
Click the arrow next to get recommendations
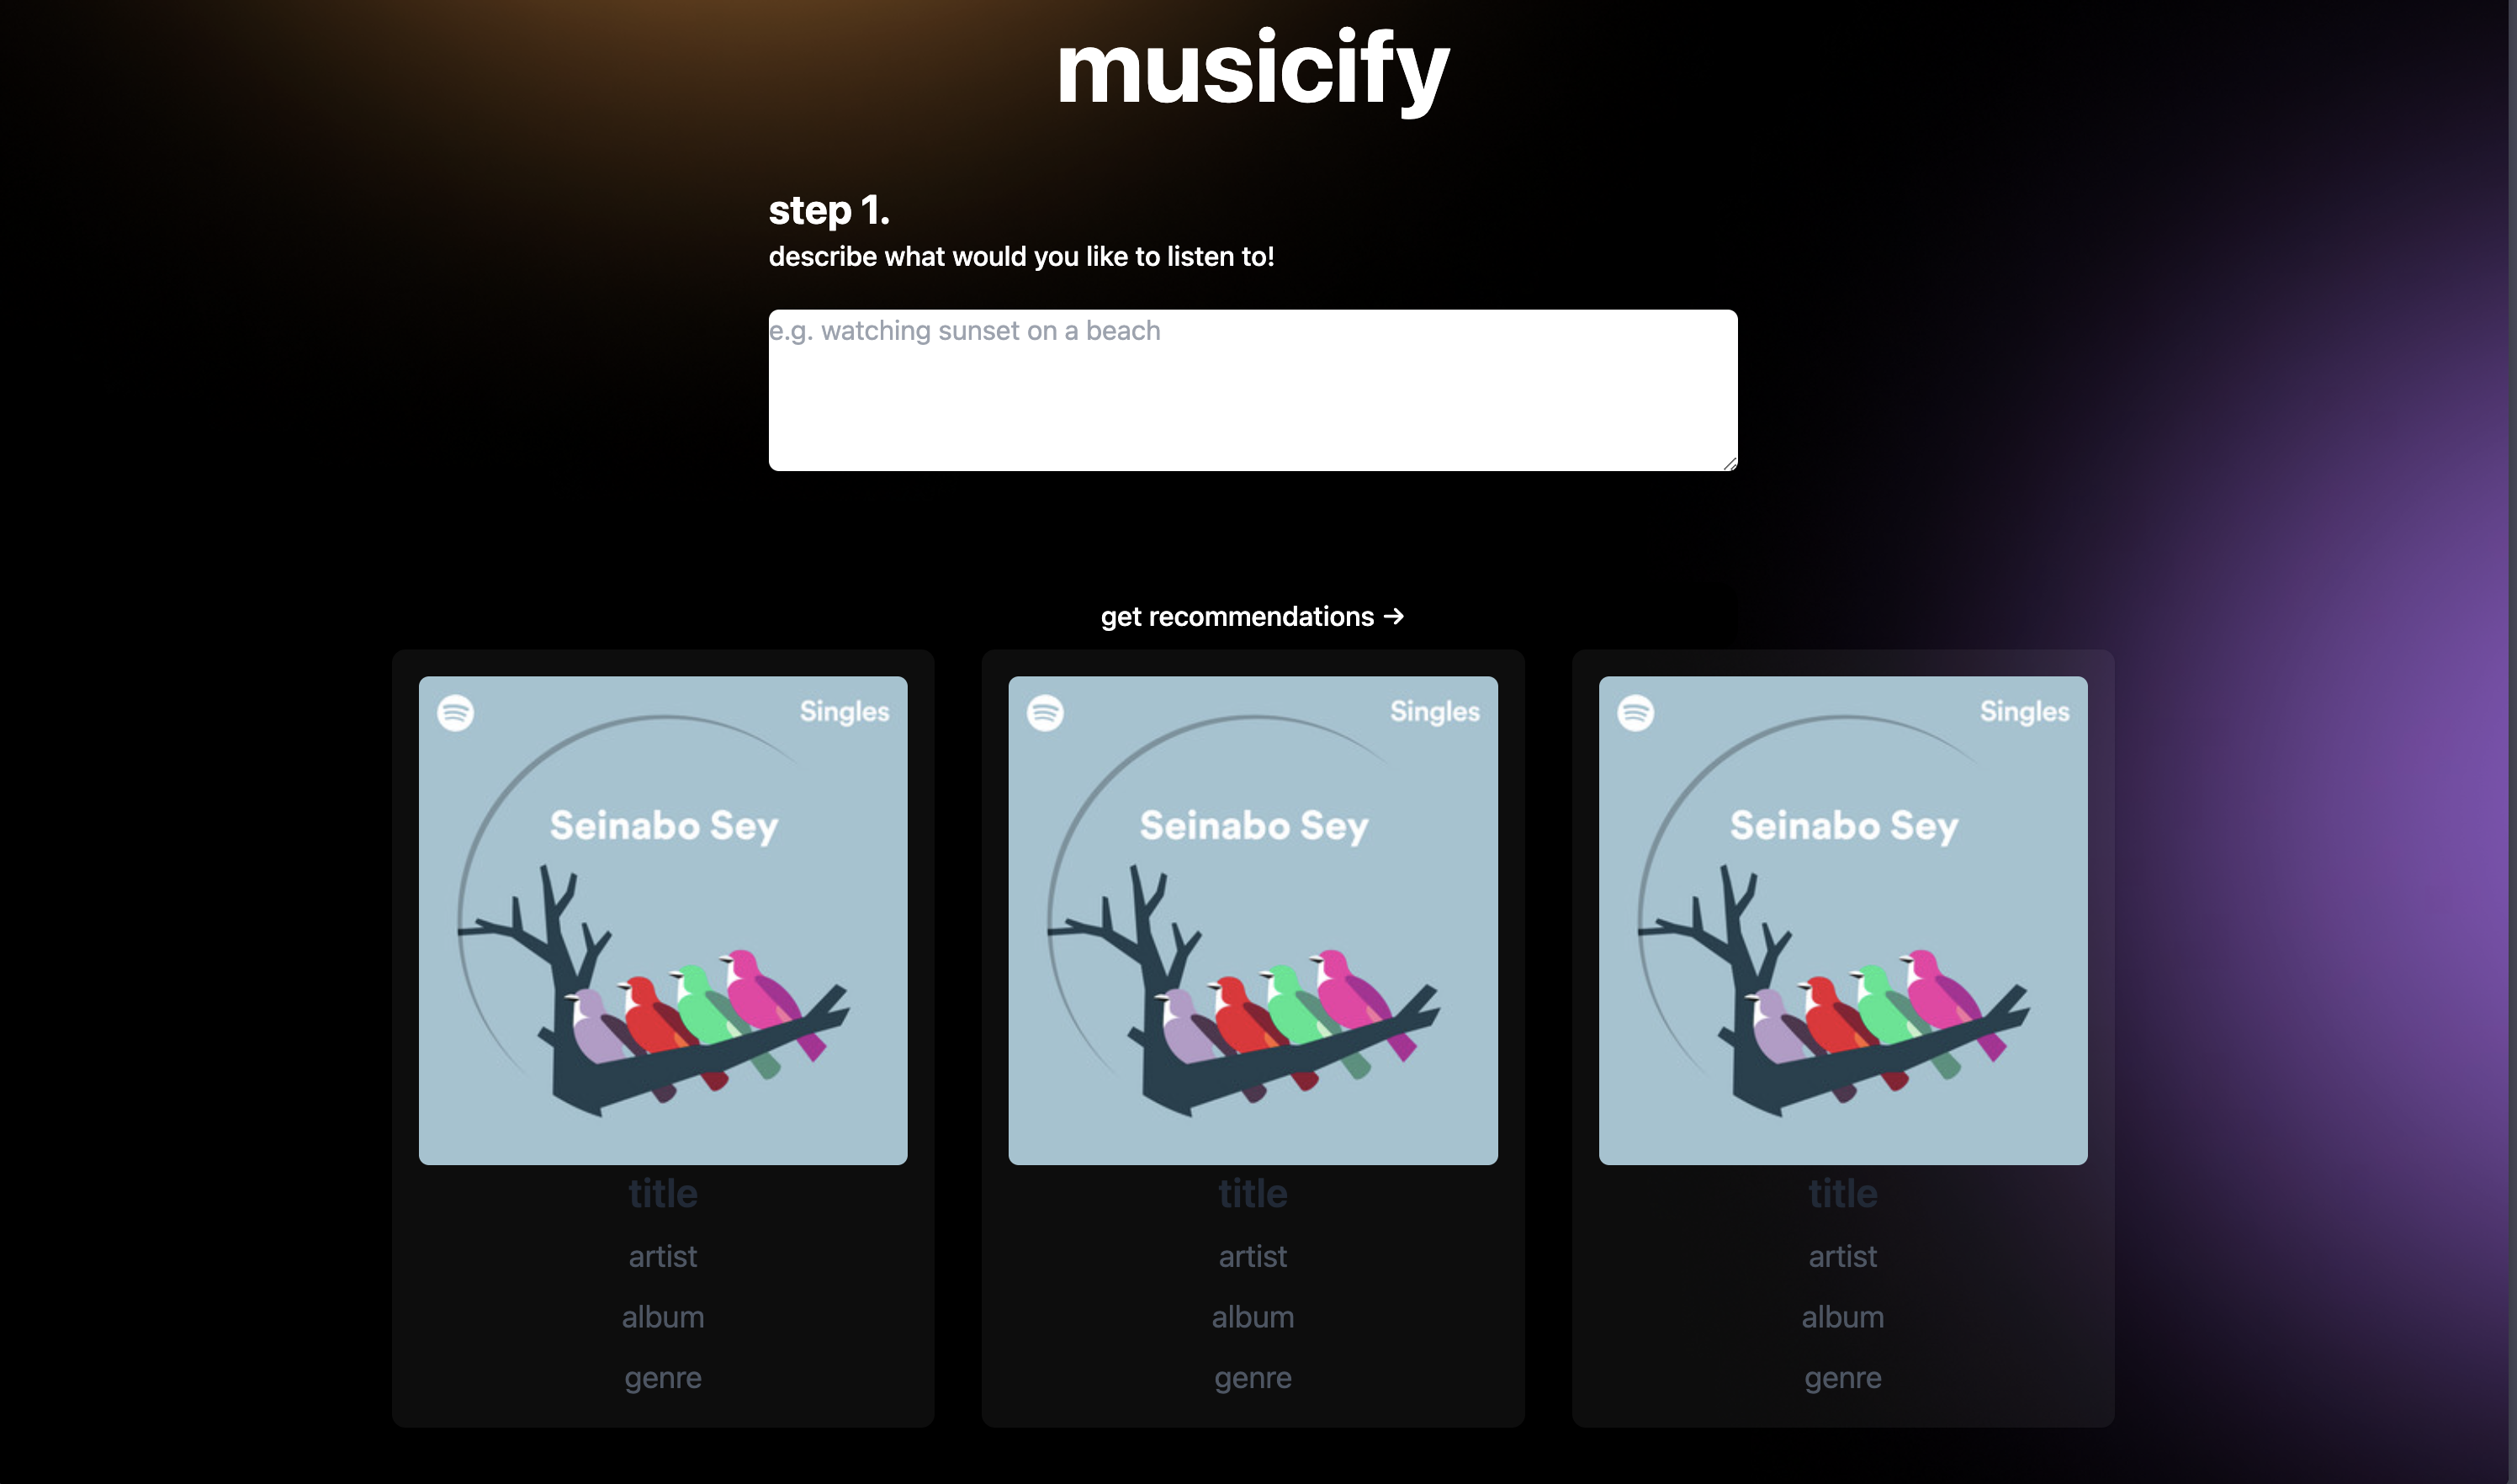click(1394, 616)
